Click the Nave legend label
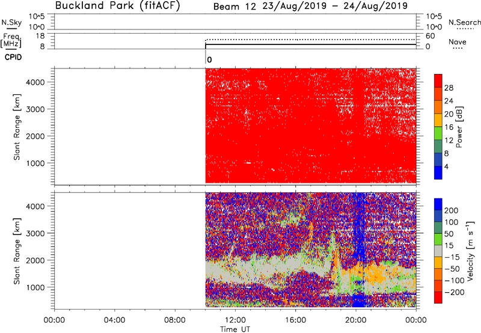The image size is (481, 333). tap(458, 41)
